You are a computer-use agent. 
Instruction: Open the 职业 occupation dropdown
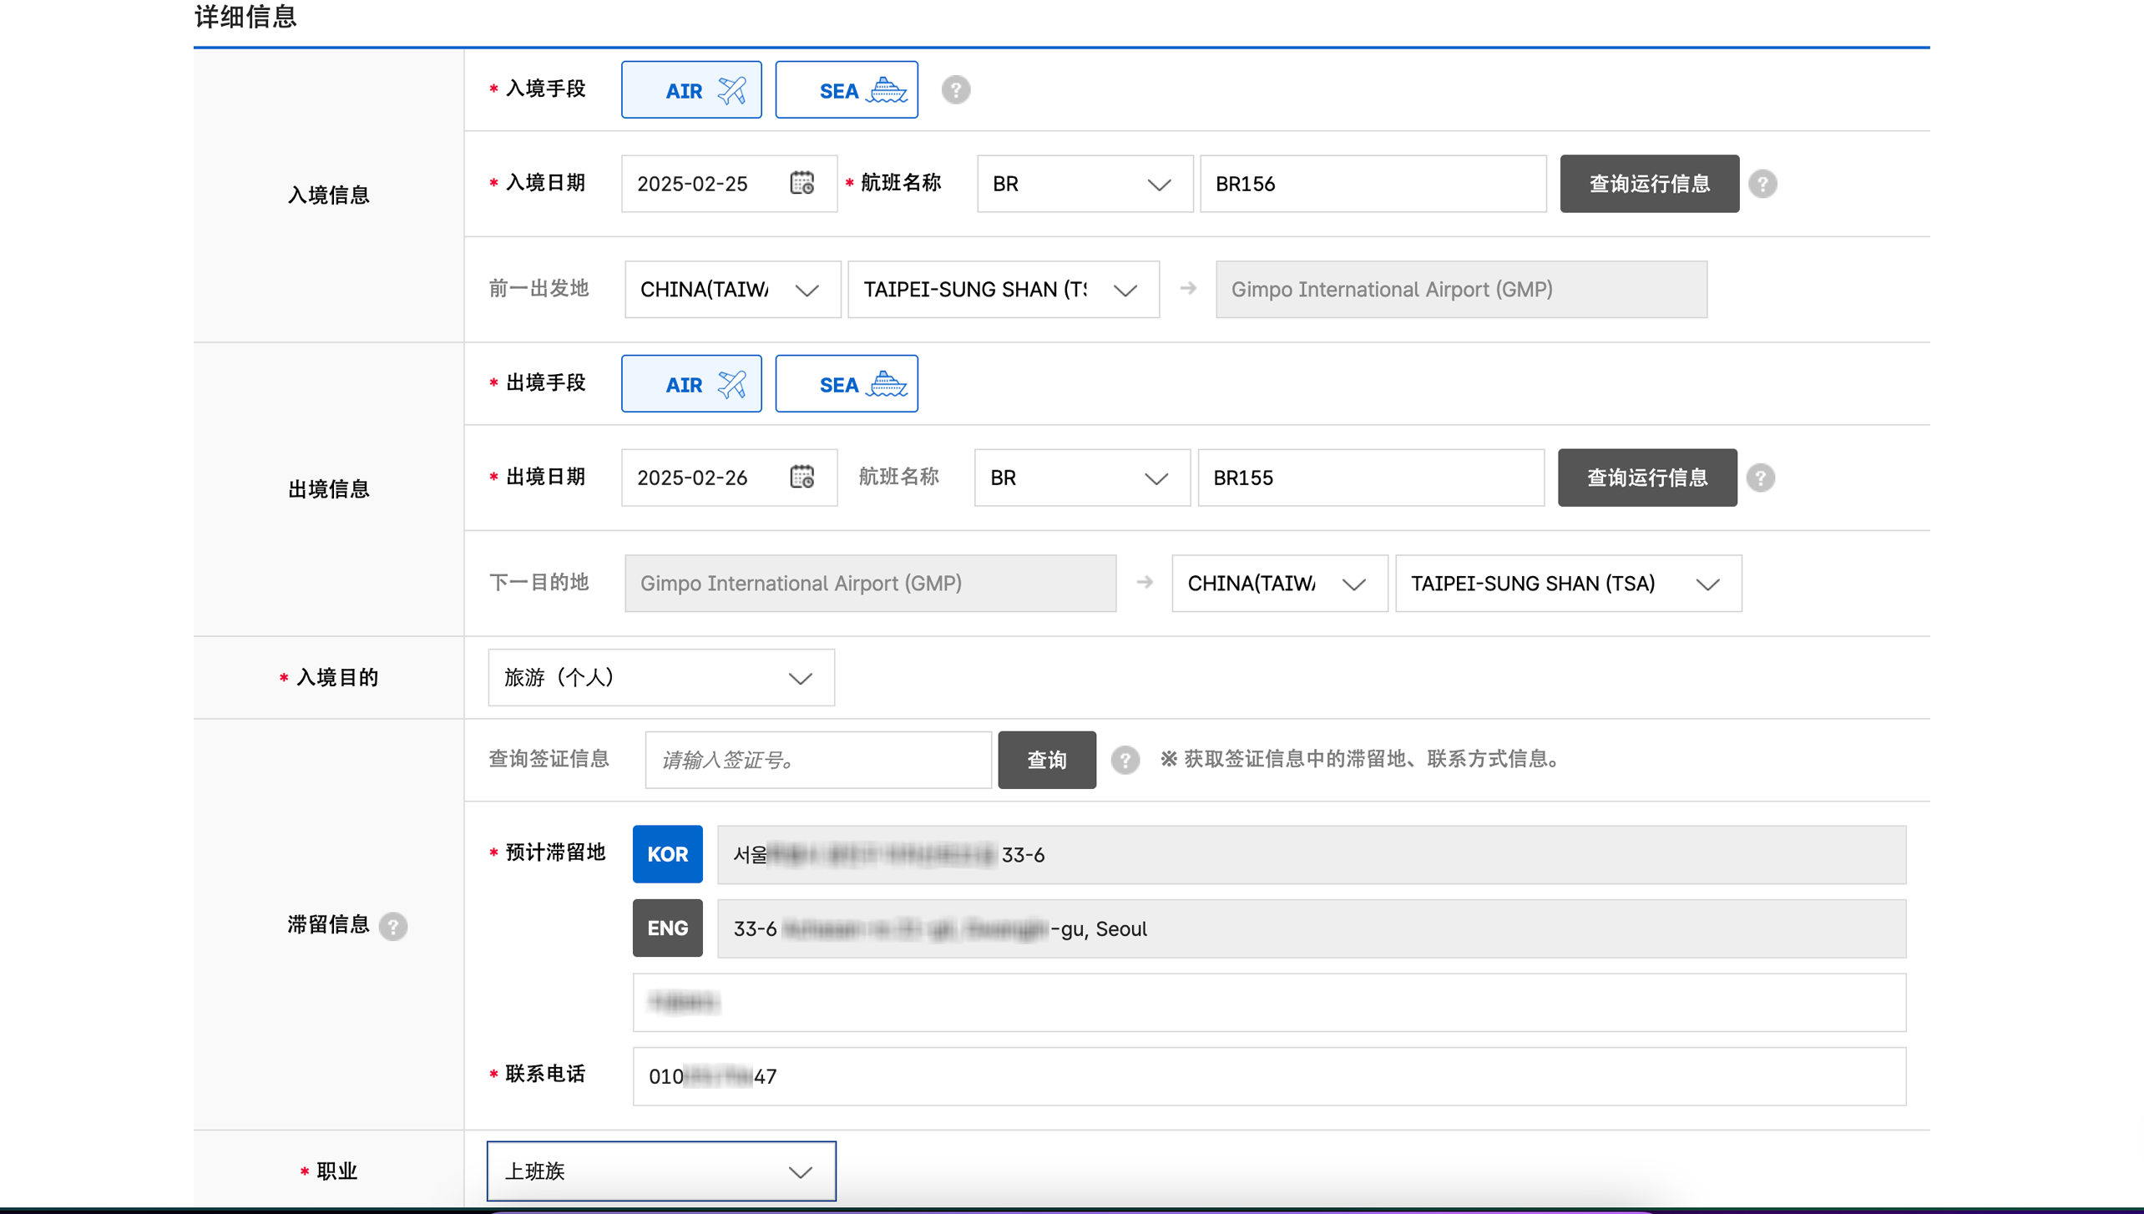[660, 1171]
